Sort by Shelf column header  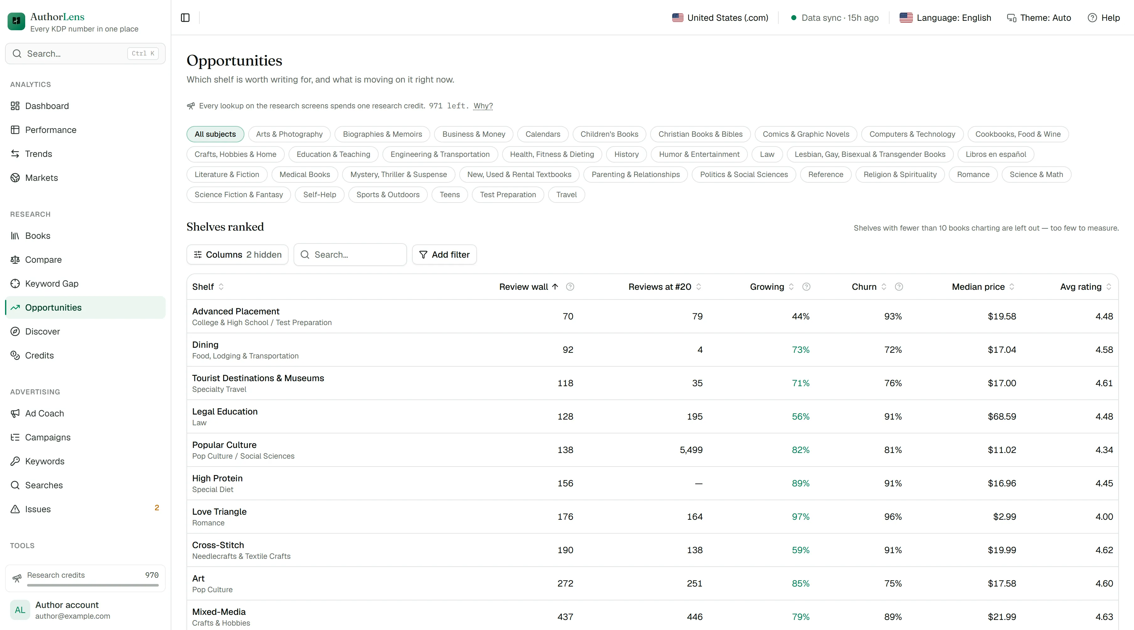tap(208, 287)
